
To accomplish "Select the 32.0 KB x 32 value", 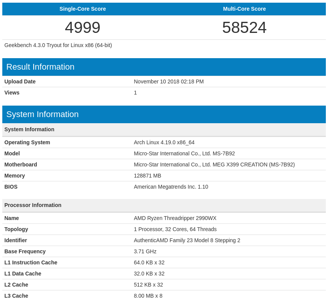I will click(149, 273).
